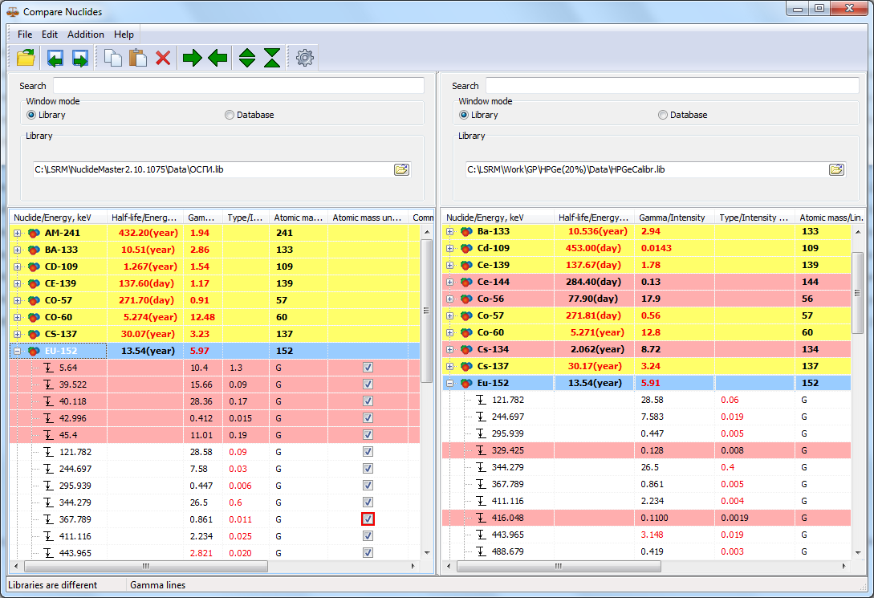This screenshot has width=874, height=598.
Task: Collapse the EU-152 node in left pane
Action: (x=18, y=351)
